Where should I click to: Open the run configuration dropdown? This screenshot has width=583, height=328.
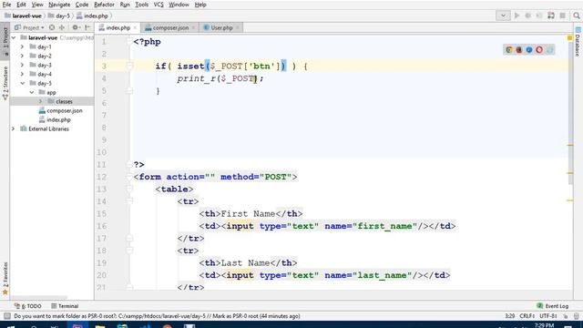click(503, 15)
